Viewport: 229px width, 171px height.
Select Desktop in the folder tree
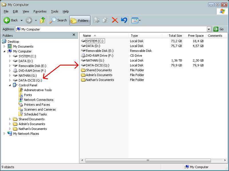[x=13, y=42]
